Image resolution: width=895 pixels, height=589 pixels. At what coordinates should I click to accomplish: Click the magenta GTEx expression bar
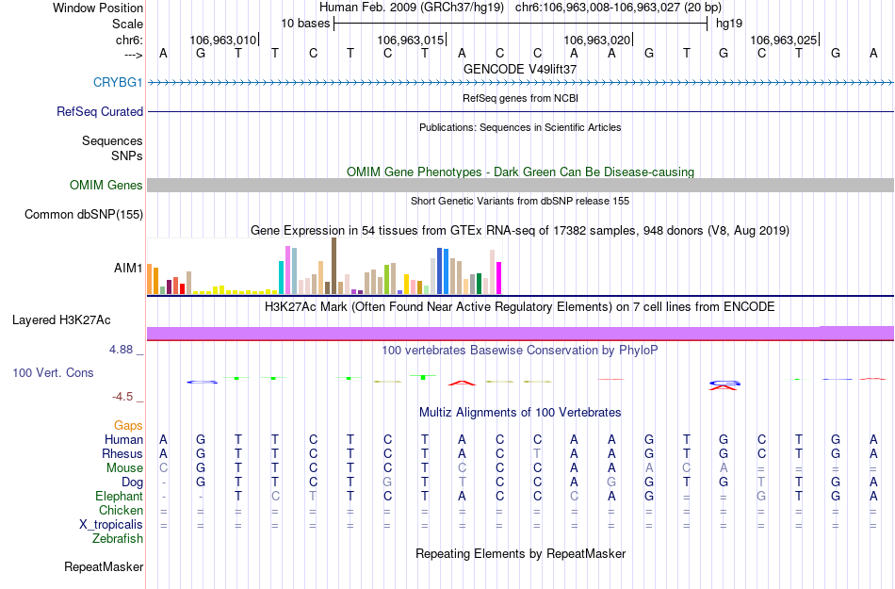pos(499,278)
